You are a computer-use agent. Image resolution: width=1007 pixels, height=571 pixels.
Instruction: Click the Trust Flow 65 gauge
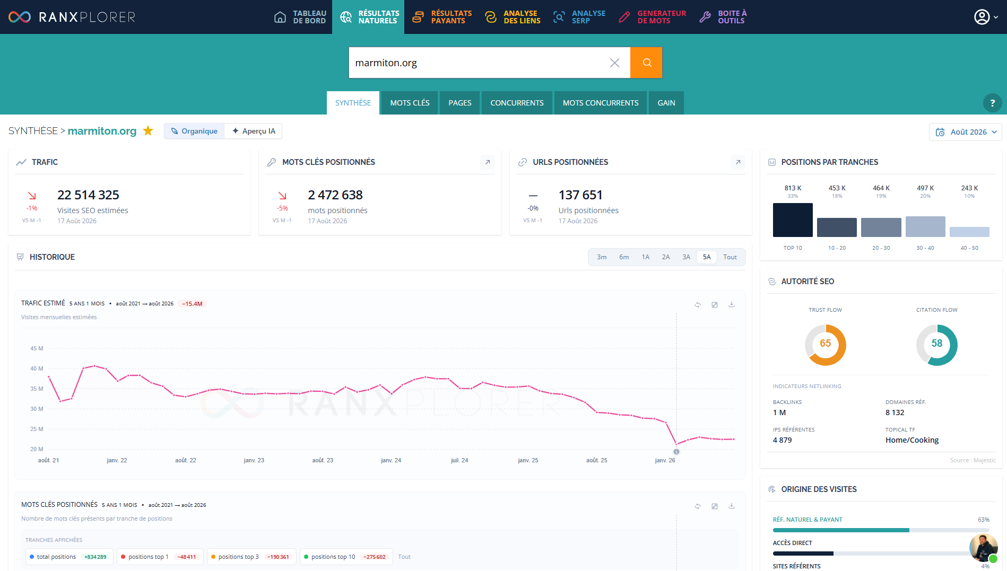(x=826, y=345)
